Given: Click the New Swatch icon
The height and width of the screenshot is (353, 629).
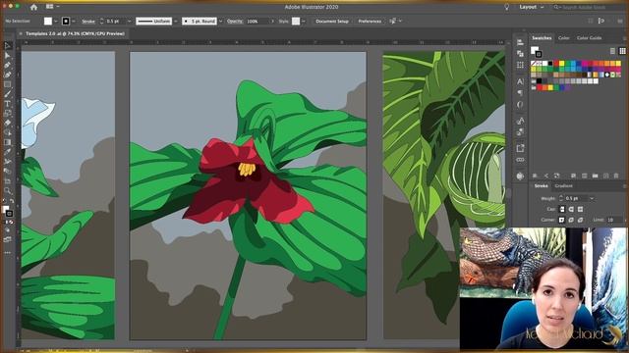Looking at the screenshot, I should coord(605,176).
